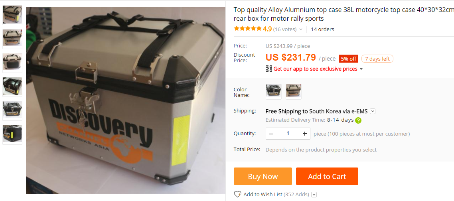Click the QR code app icon
This screenshot has height=201, width=454.
269,69
